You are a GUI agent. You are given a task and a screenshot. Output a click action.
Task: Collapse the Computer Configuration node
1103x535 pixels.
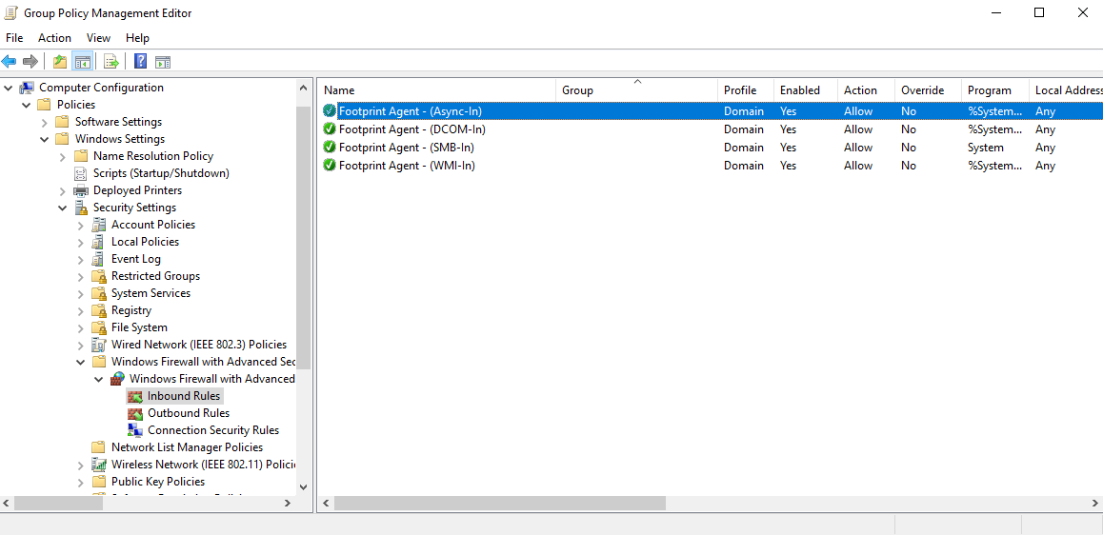[x=9, y=88]
